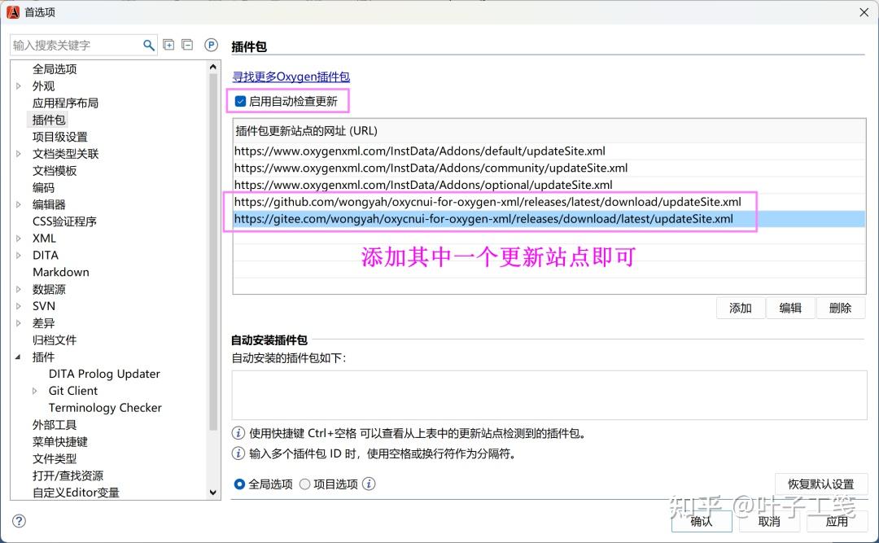The width and height of the screenshot is (879, 543).
Task: Click 恢复默认设置 button
Action: pos(820,484)
